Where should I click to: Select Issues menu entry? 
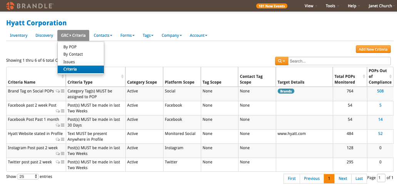pos(81,62)
